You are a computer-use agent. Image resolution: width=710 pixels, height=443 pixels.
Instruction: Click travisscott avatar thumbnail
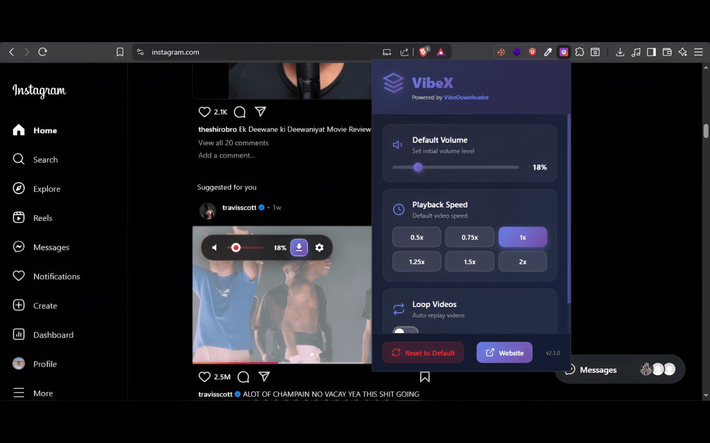208,210
